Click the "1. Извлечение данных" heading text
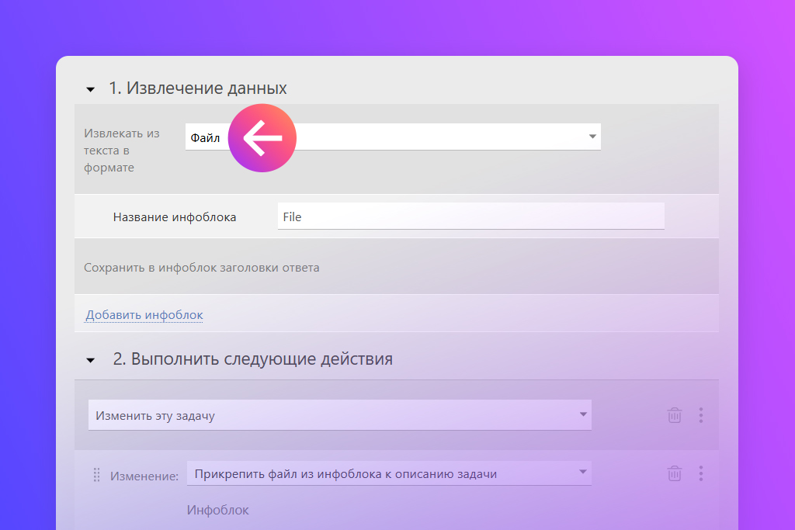795x530 pixels. [x=197, y=88]
